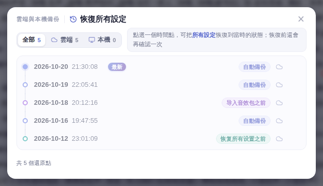Click the cloud icon on the 2026-10-18 row
This screenshot has width=323, height=186.
(279, 103)
